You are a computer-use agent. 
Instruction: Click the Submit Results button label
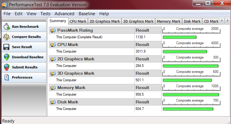point(25,67)
